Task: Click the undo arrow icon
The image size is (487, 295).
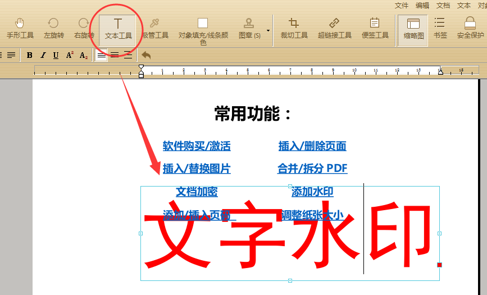Action: (x=146, y=55)
